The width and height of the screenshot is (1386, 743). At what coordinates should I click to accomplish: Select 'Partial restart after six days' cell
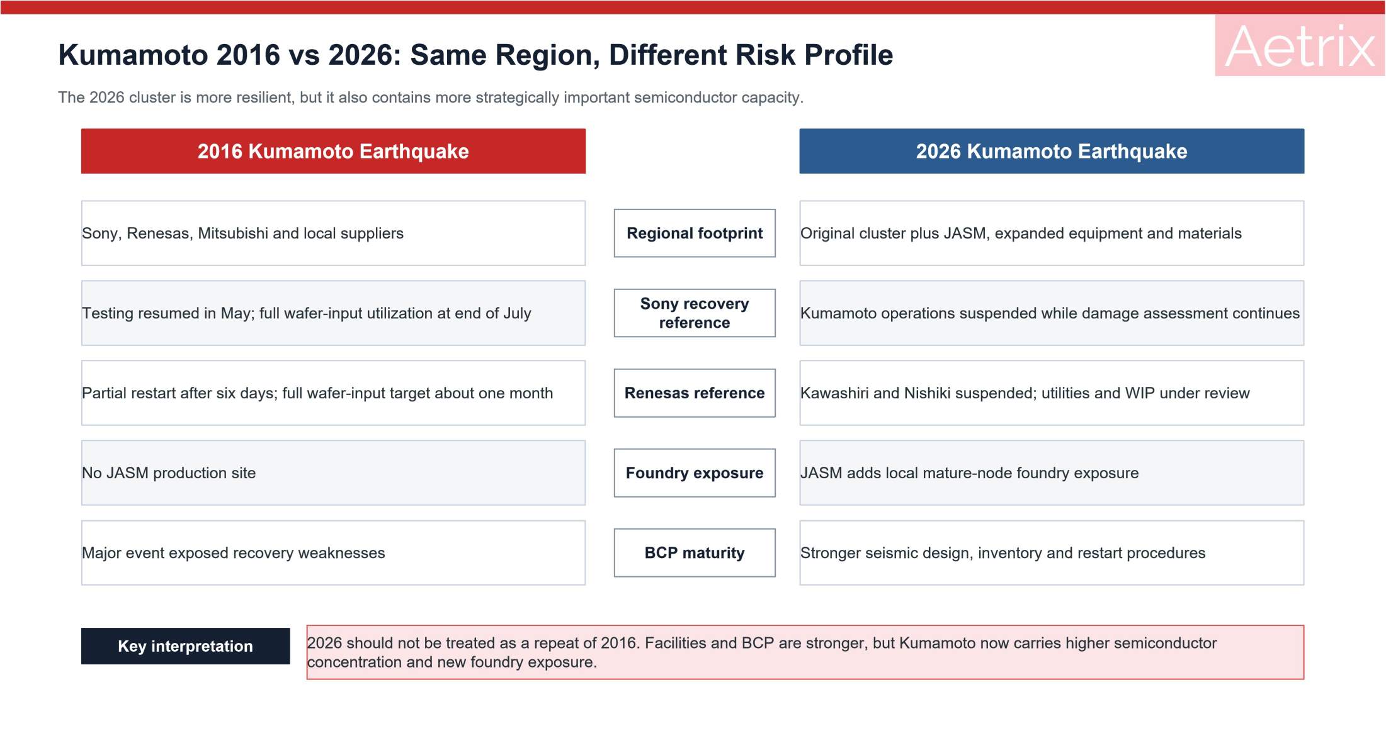click(x=333, y=393)
